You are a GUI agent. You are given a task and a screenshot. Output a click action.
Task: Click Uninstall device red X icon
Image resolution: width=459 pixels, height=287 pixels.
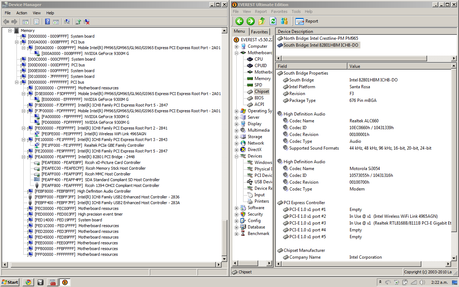pos(86,22)
